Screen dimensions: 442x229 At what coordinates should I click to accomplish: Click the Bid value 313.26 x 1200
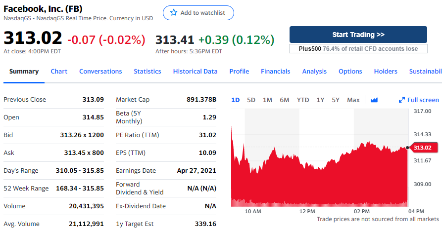point(82,135)
